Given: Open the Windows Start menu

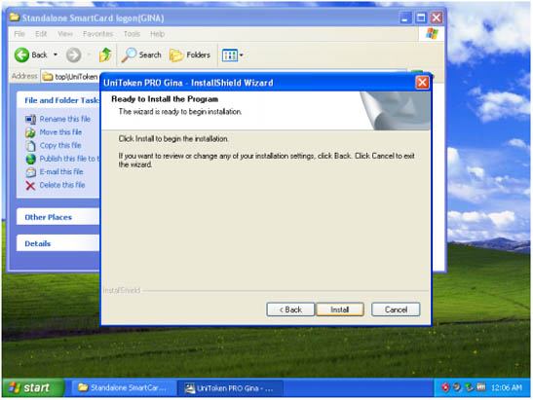Looking at the screenshot, I should coord(33,387).
